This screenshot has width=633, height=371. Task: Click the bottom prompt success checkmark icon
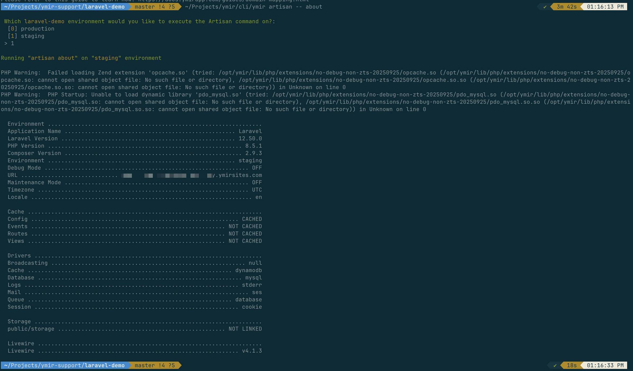pos(555,365)
